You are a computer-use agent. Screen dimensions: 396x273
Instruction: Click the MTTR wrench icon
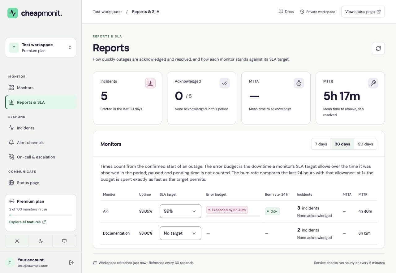pos(373,83)
